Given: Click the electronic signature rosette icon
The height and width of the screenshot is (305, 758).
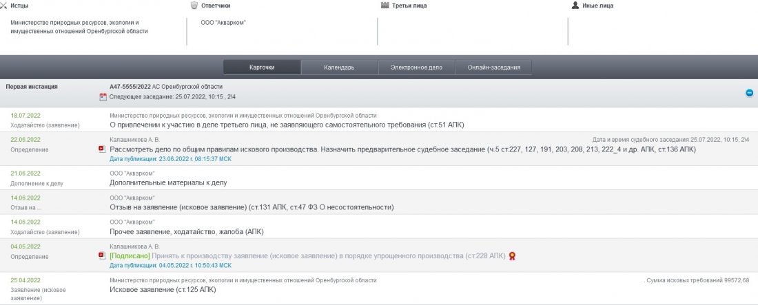Looking at the screenshot, I should coord(512,255).
